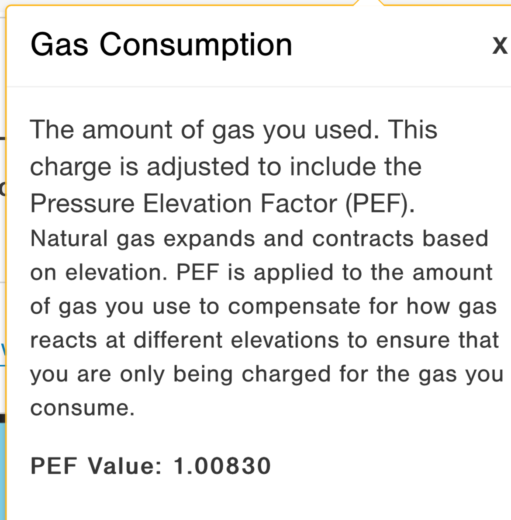Click the blue panel strip behind popup
Viewport: 511px width, 520px height.
coord(2,472)
